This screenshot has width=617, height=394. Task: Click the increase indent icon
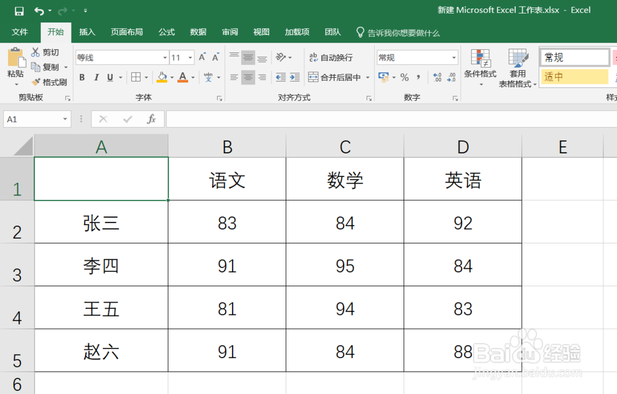coord(295,77)
